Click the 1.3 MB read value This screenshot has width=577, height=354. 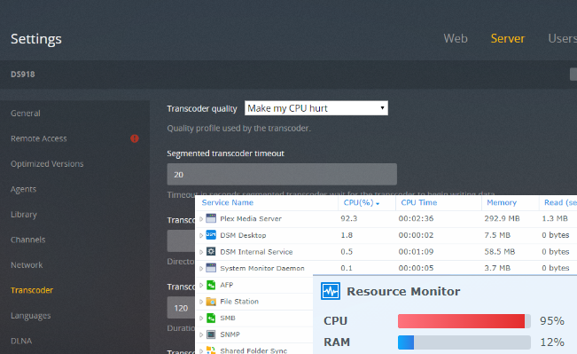[x=555, y=218]
